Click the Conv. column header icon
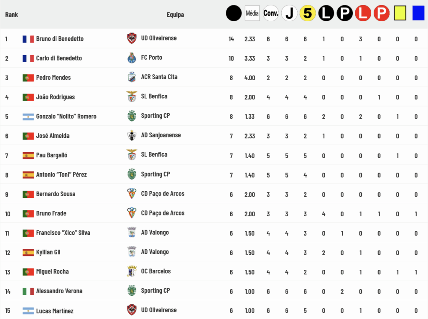428x319 pixels. (271, 13)
